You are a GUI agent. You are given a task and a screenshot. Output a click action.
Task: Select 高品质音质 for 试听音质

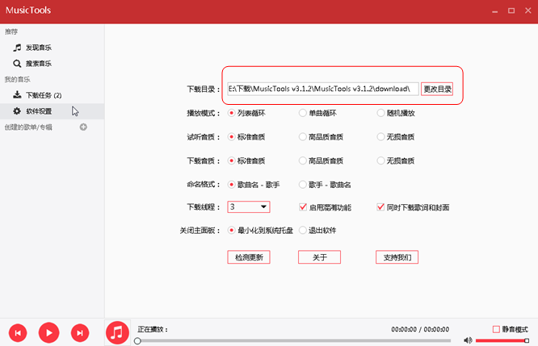coord(302,137)
